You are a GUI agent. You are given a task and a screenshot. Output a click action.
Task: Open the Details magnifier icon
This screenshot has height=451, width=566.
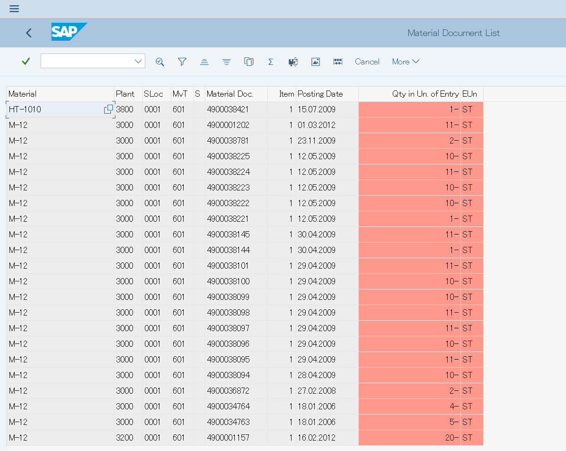pyautogui.click(x=160, y=62)
